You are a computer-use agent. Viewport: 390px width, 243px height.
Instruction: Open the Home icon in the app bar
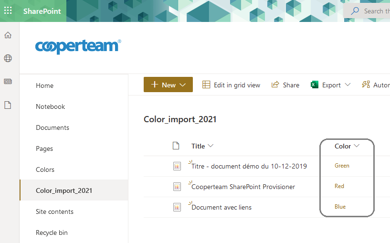pos(8,35)
